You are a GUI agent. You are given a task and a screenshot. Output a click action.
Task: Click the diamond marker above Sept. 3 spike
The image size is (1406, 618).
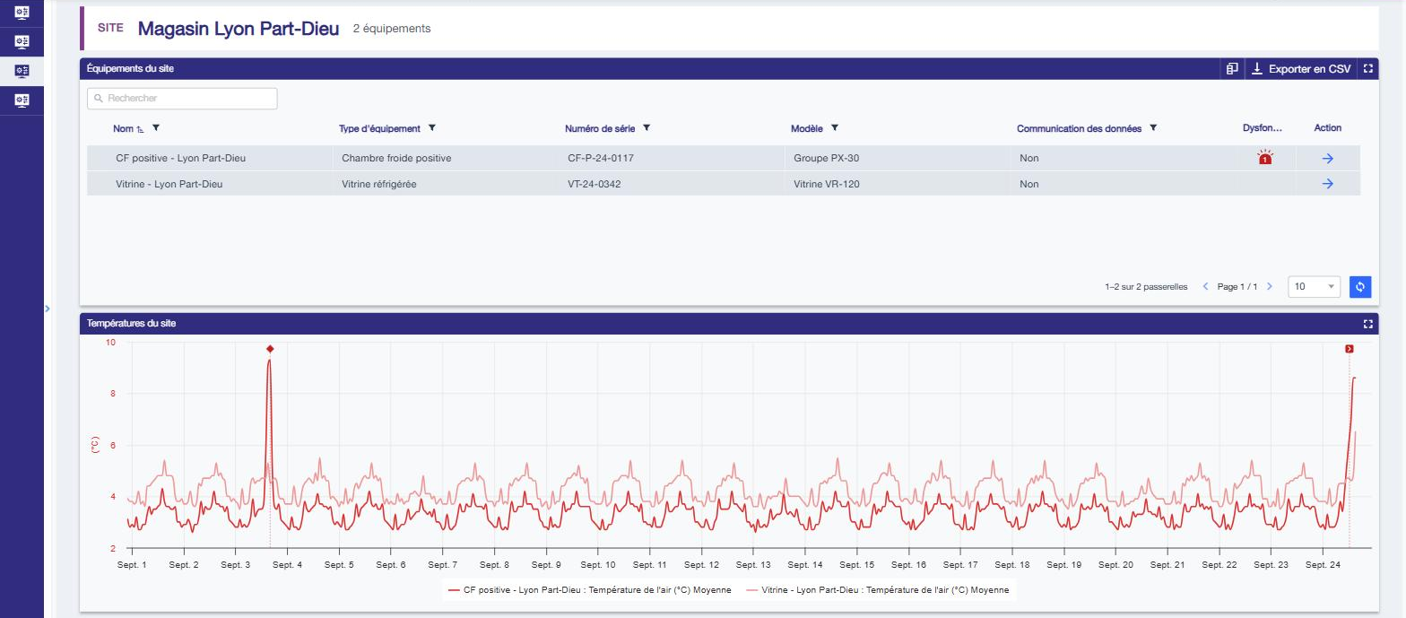[x=270, y=349]
